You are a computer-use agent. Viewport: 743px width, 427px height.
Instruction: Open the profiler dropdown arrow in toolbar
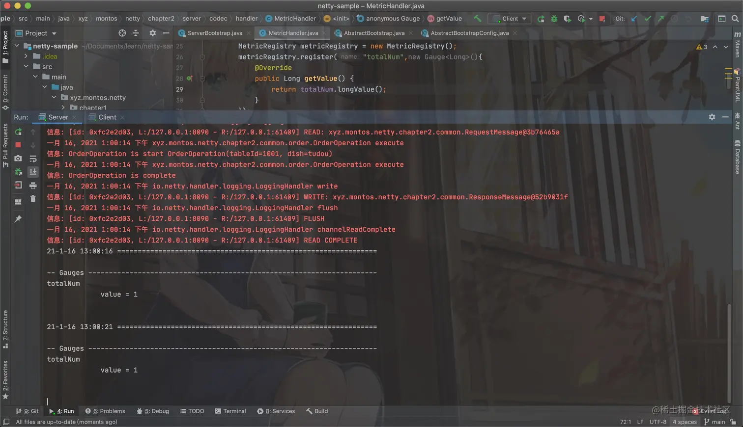(591, 19)
